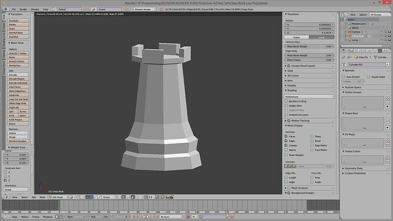Toggle timeline preview range clock icon

click(x=57, y=217)
